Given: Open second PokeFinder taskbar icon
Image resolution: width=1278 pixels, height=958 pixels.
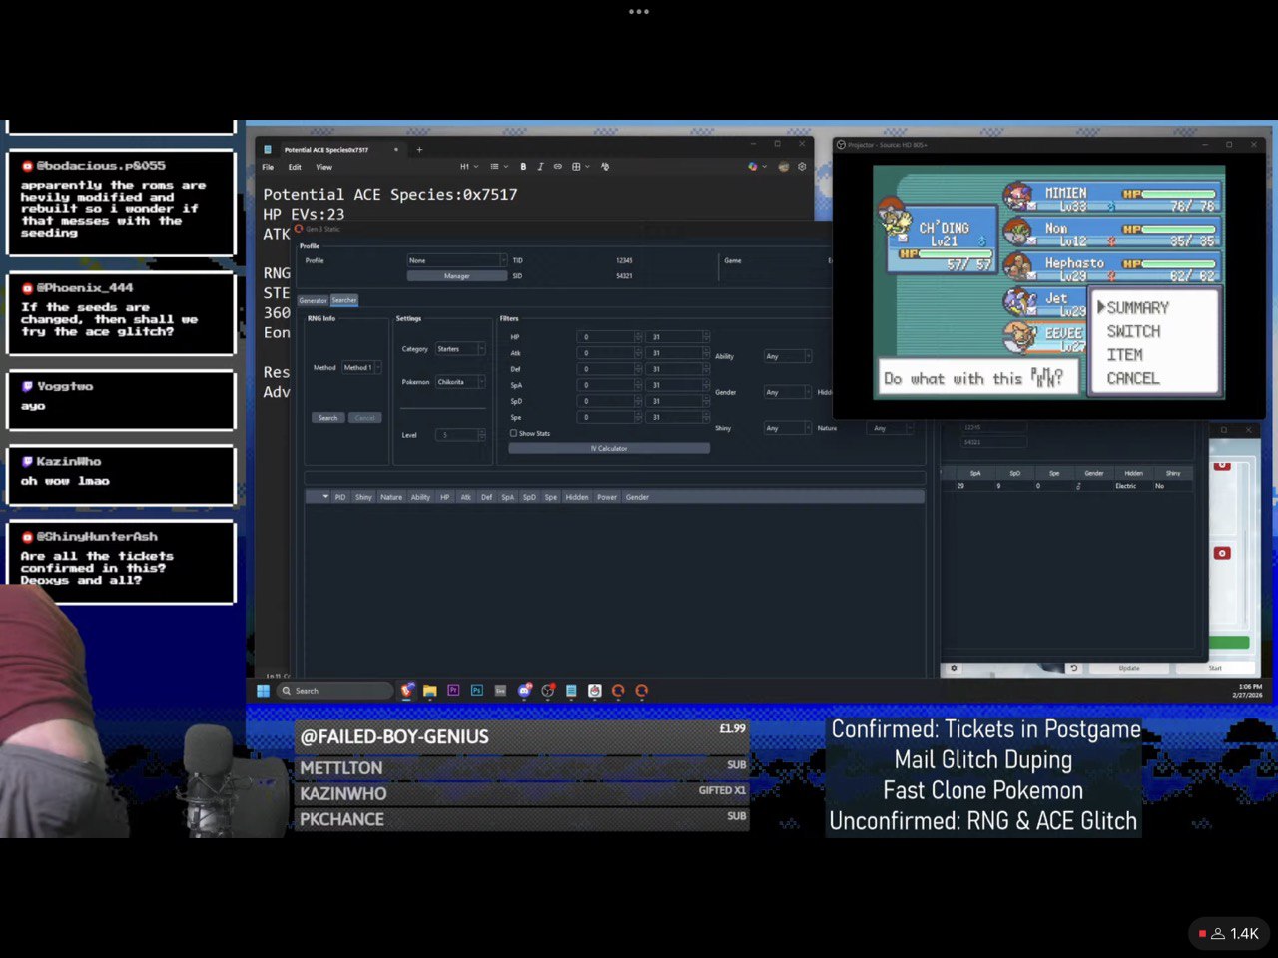Looking at the screenshot, I should 642,691.
